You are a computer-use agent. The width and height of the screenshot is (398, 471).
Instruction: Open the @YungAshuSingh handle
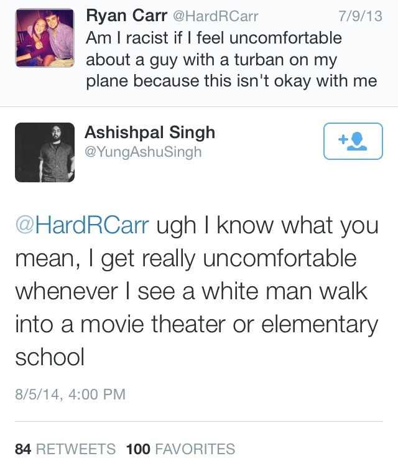pos(143,151)
